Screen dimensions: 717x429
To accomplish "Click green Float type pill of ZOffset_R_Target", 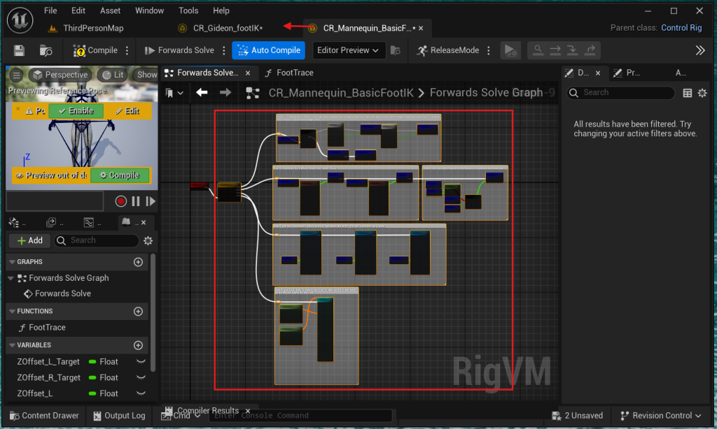I will click(92, 378).
